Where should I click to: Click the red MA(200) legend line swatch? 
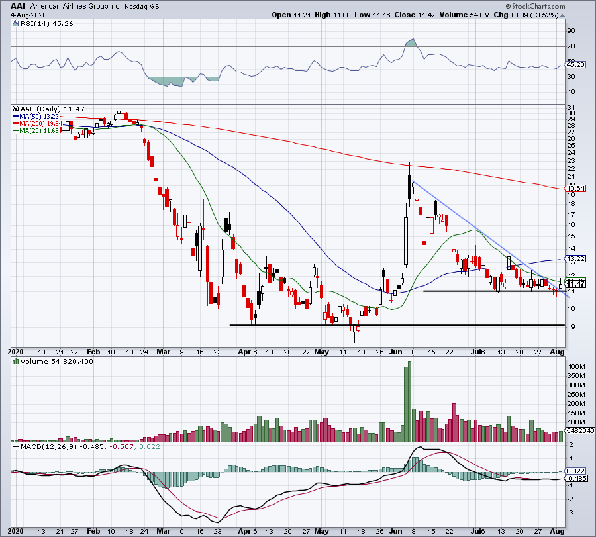(16, 124)
